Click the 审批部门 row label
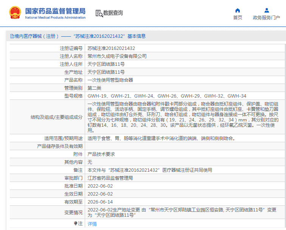The height and width of the screenshot is (230, 286). (73, 178)
